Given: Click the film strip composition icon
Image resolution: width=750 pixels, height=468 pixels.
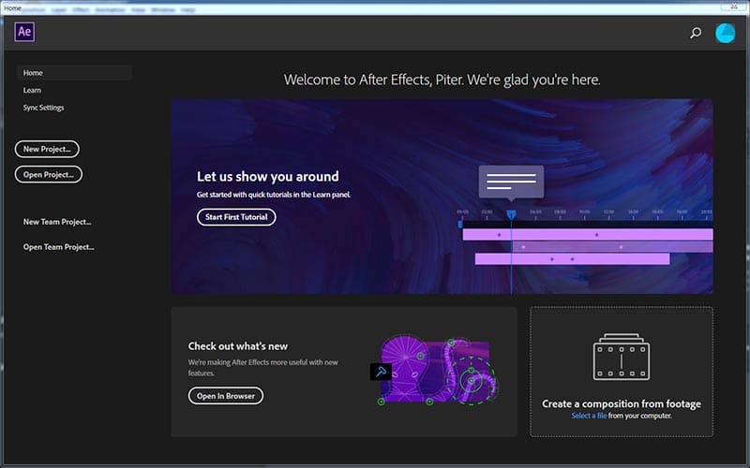Looking at the screenshot, I should pos(622,357).
